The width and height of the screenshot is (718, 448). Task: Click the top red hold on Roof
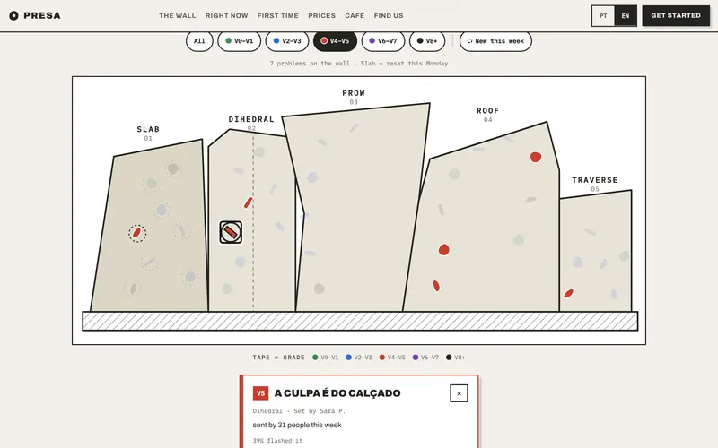(x=536, y=158)
